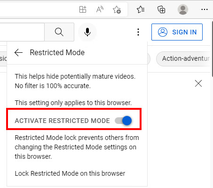This screenshot has height=188, width=213.
Task: Click inside the YouTube search field
Action: pyautogui.click(x=22, y=32)
